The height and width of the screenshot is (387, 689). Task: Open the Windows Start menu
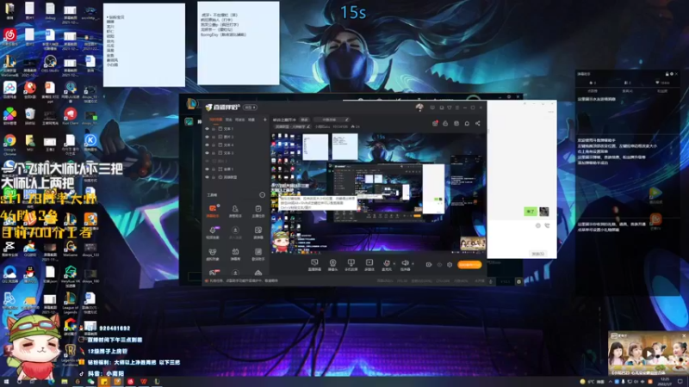6,382
